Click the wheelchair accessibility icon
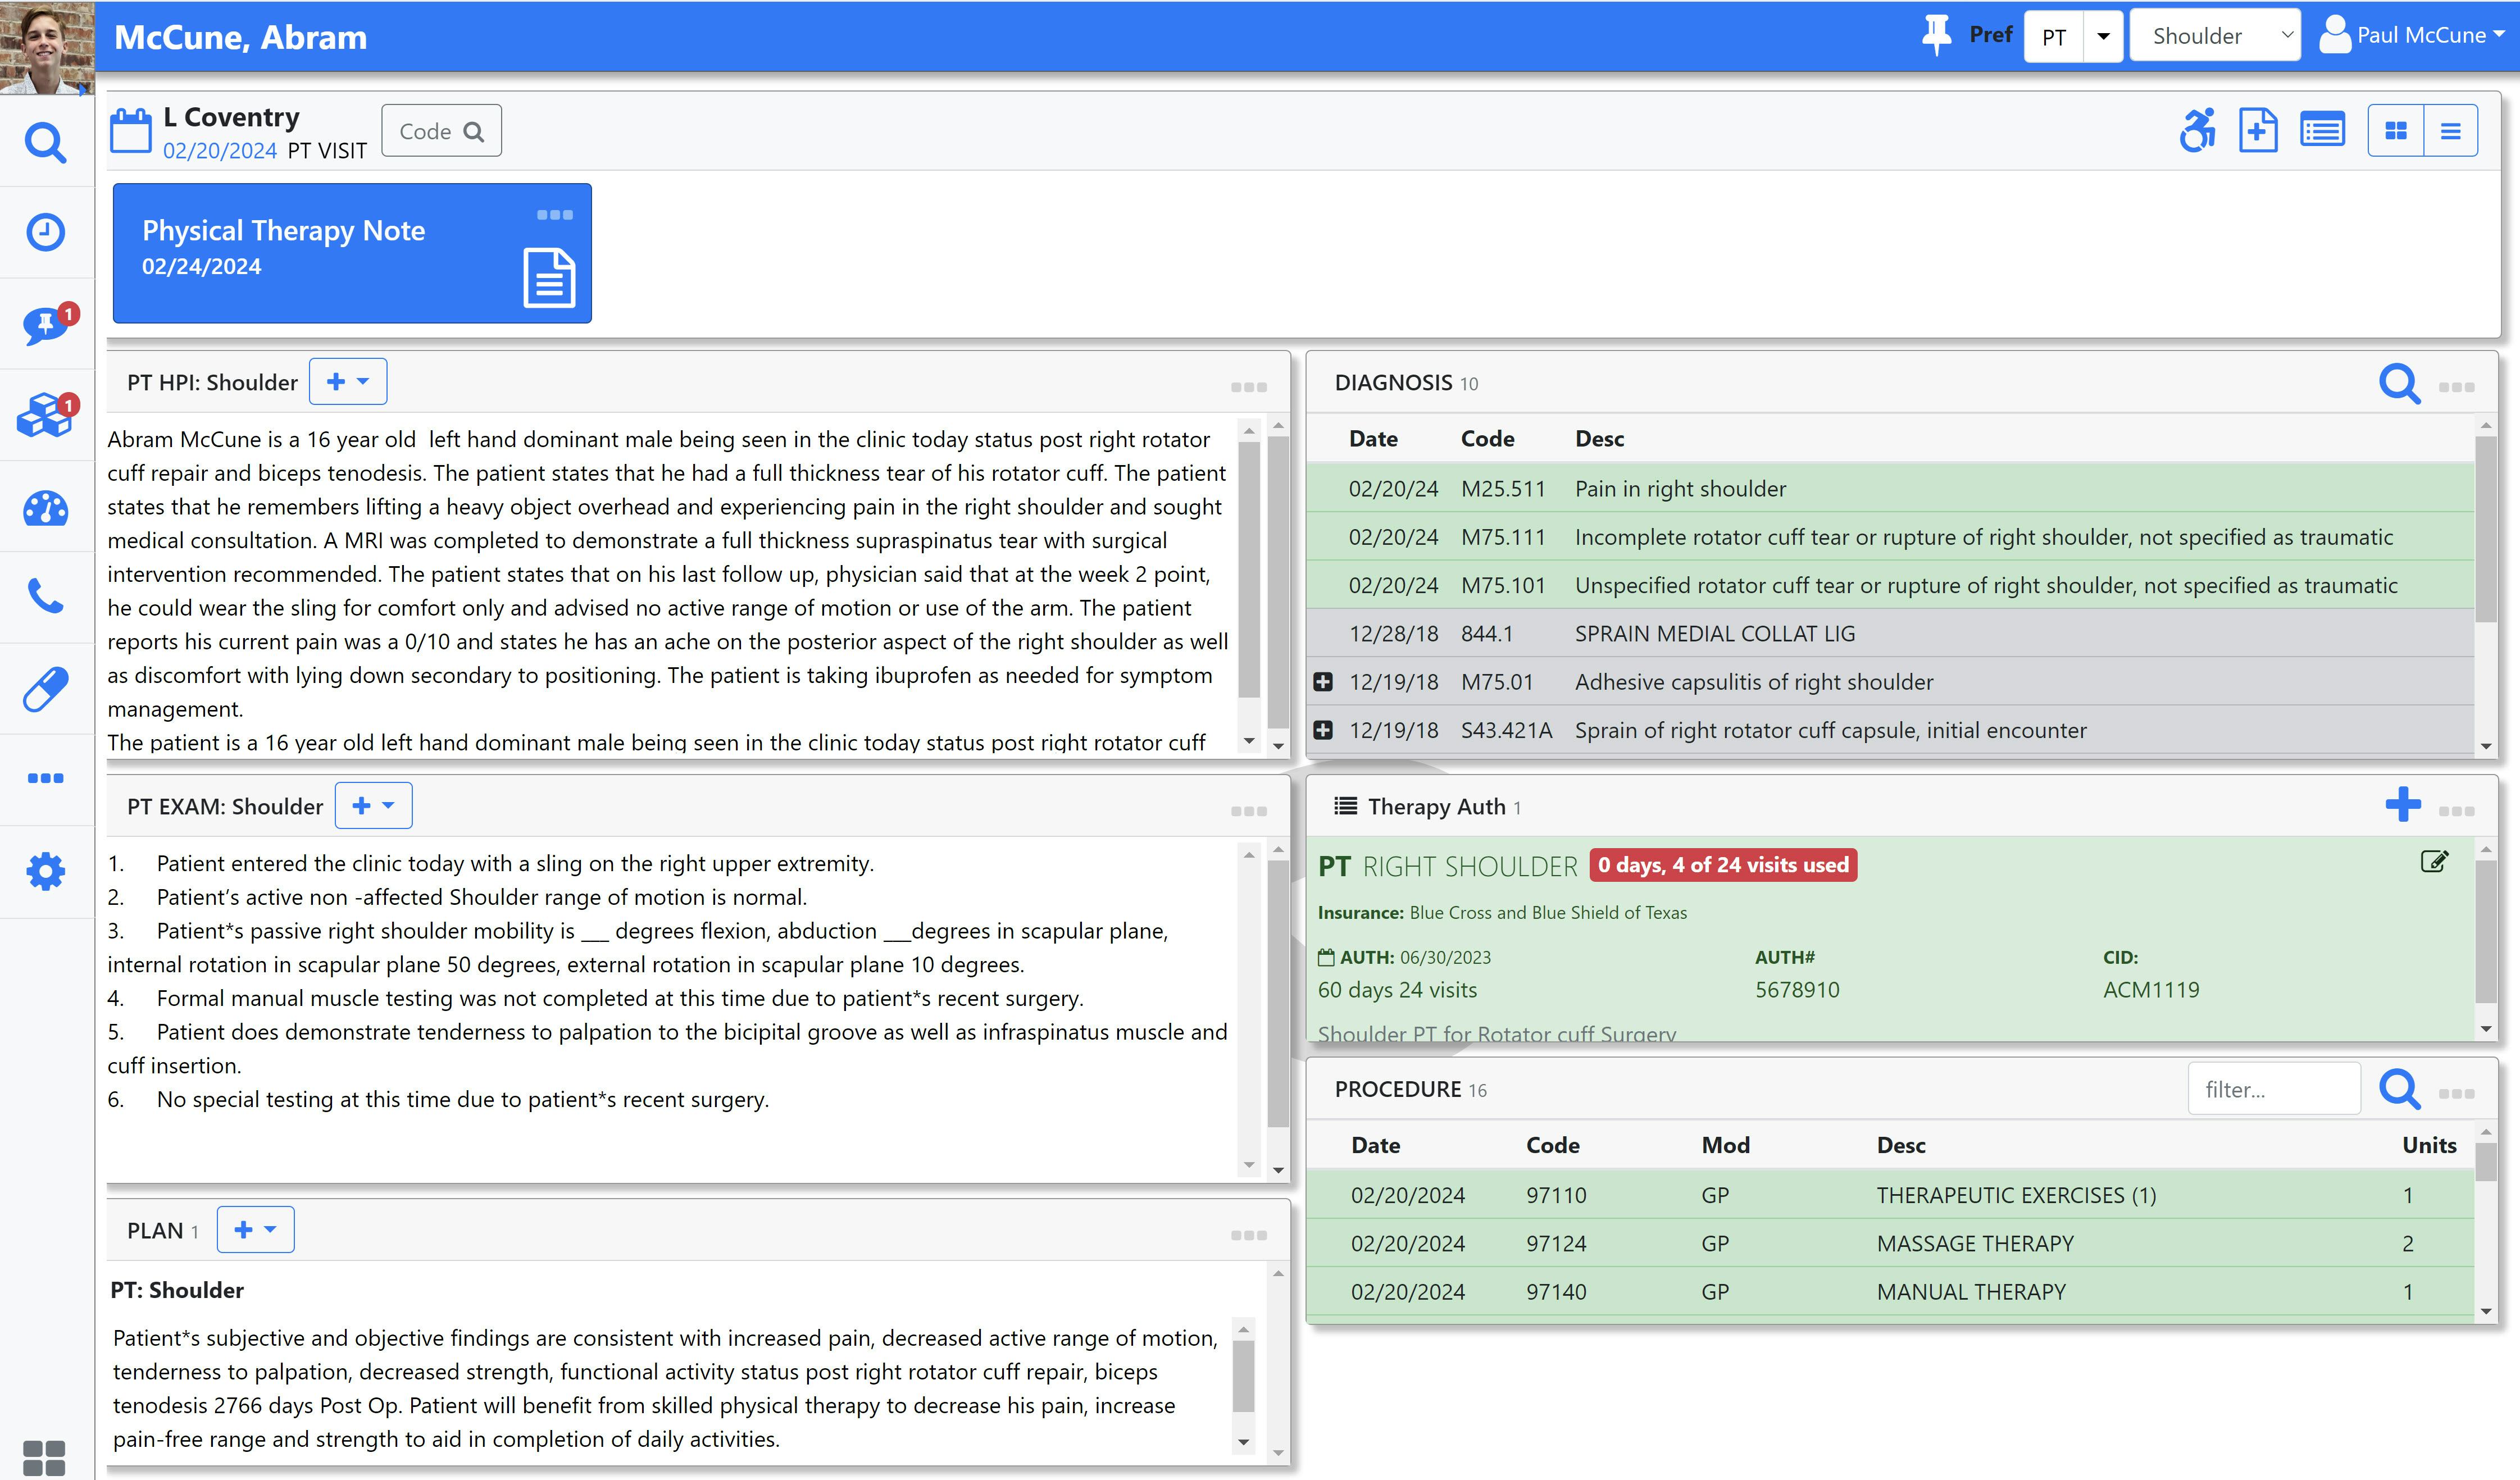Image resolution: width=2520 pixels, height=1480 pixels. tap(2197, 131)
